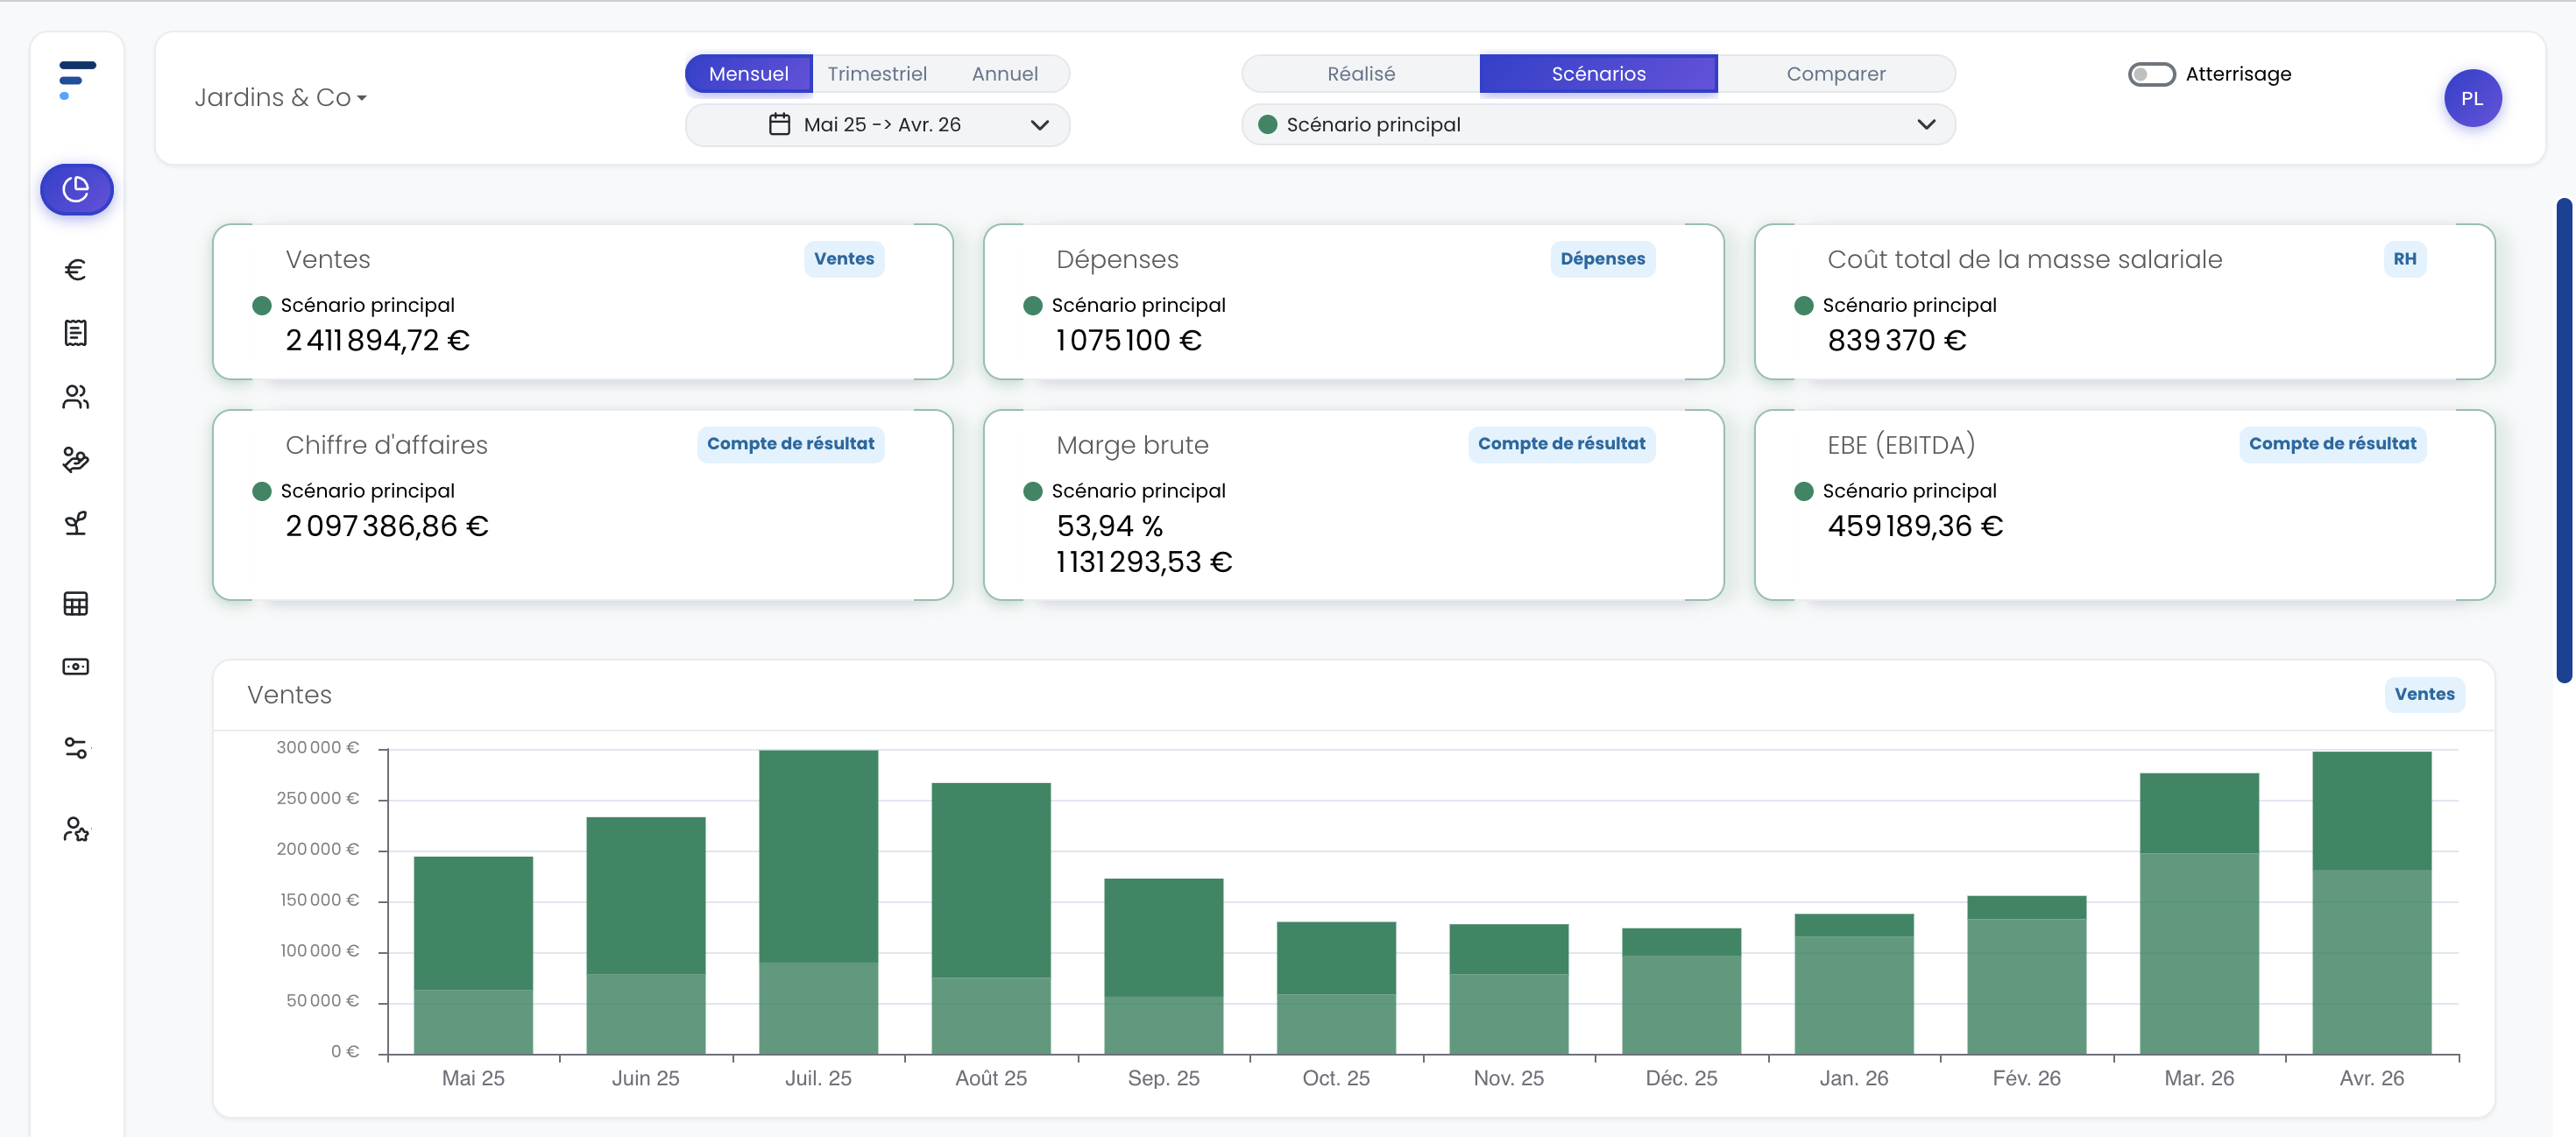The image size is (2576, 1137).
Task: Click the Dépenses tag on the Dépenses card
Action: point(1601,259)
